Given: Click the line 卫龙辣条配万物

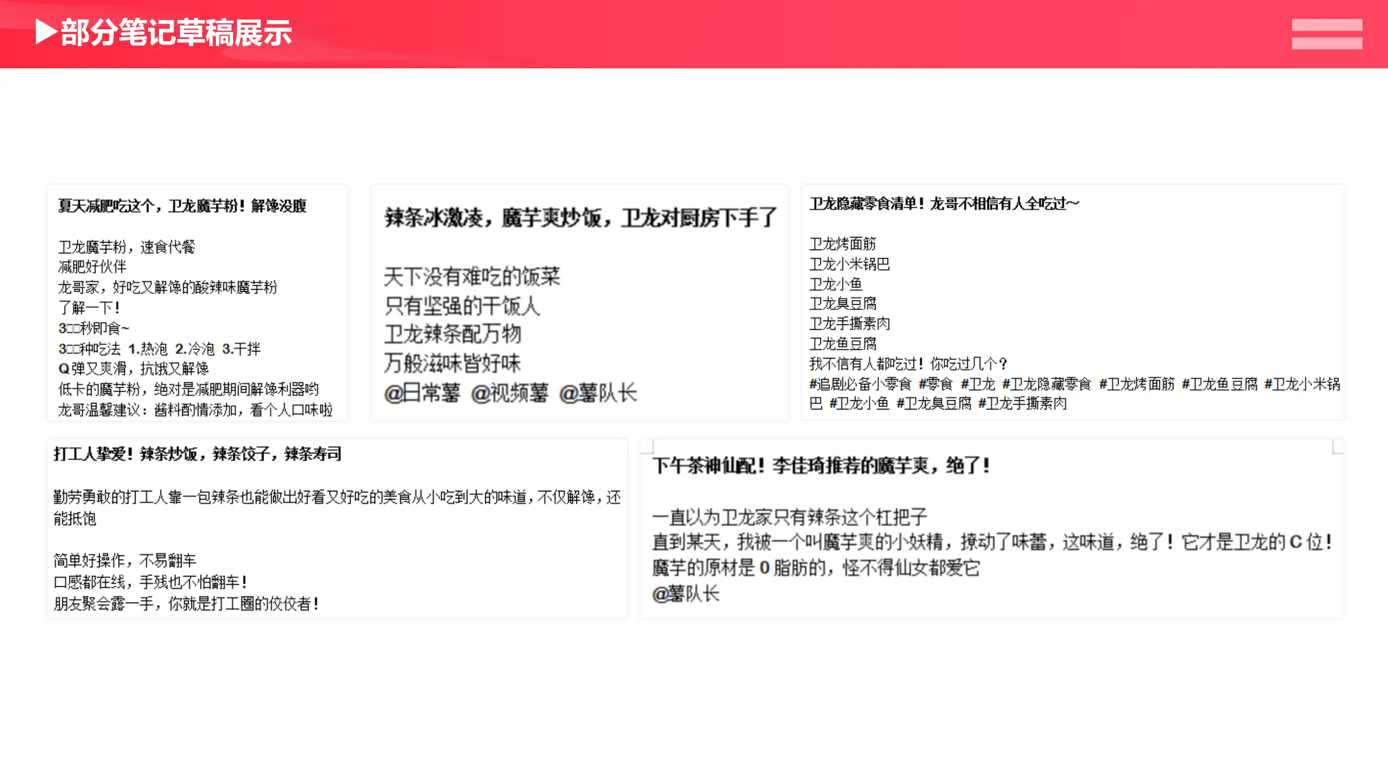Looking at the screenshot, I should pos(452,334).
